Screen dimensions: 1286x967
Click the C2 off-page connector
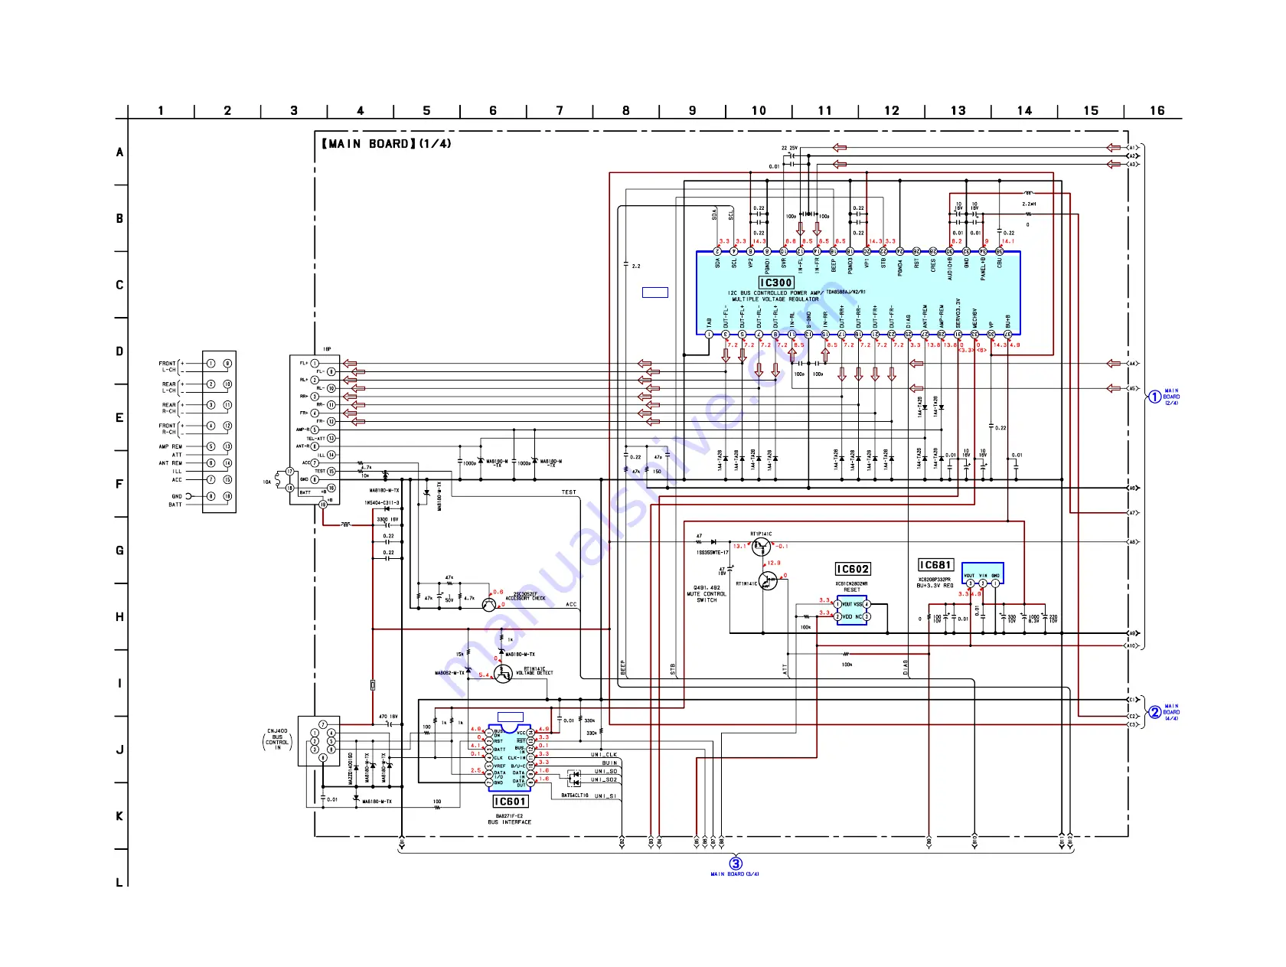click(x=1133, y=717)
